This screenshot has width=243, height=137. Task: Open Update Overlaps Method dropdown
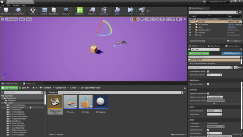point(215,97)
